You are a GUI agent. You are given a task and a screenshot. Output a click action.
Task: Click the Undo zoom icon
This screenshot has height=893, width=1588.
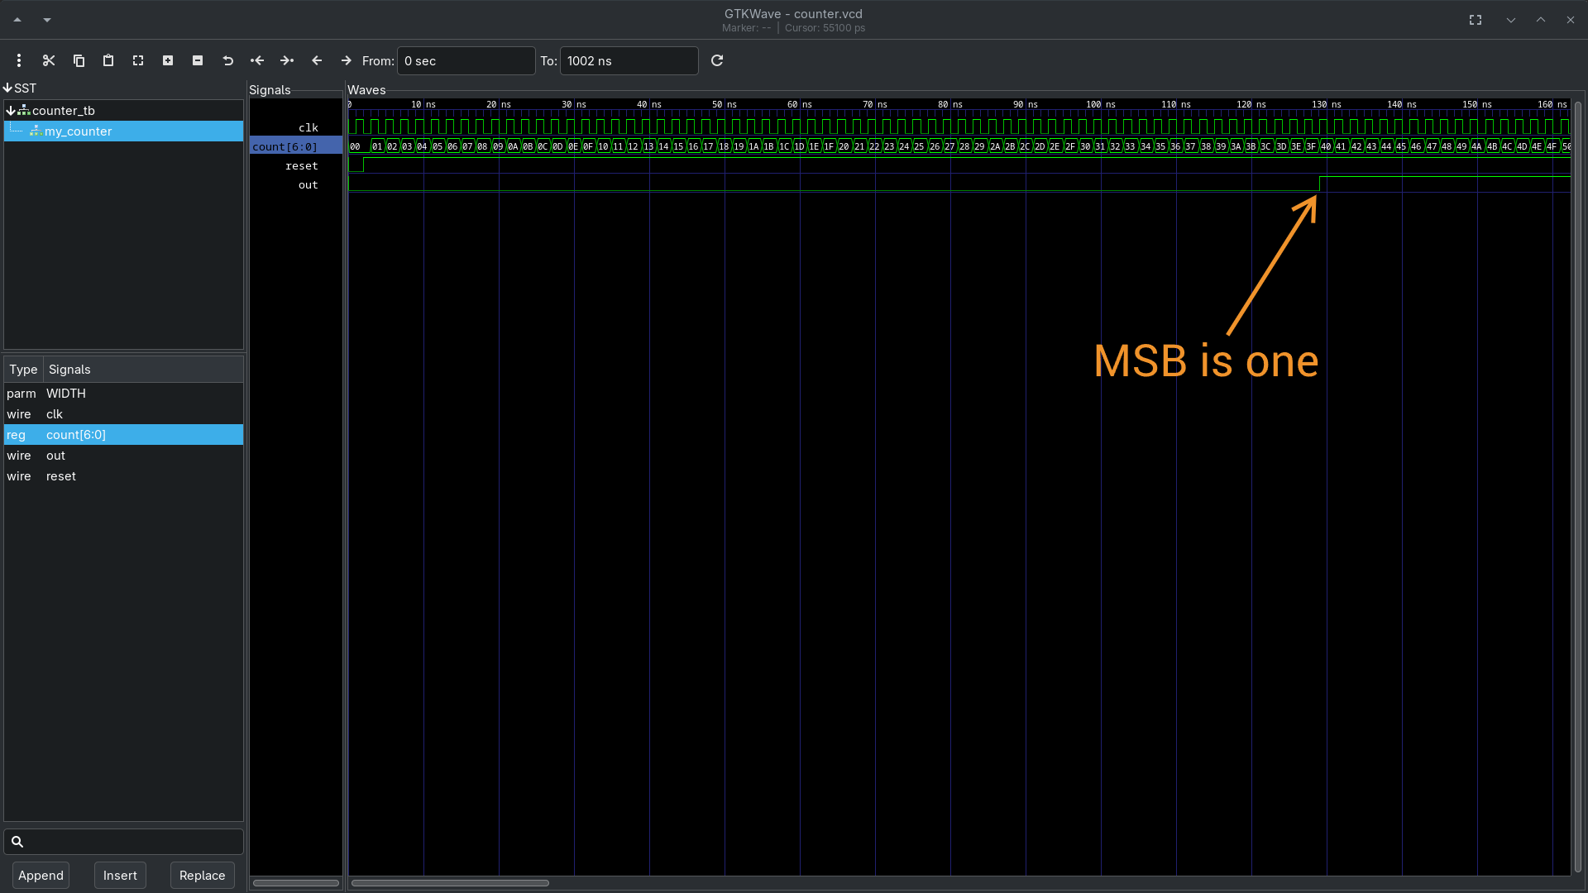pyautogui.click(x=227, y=60)
